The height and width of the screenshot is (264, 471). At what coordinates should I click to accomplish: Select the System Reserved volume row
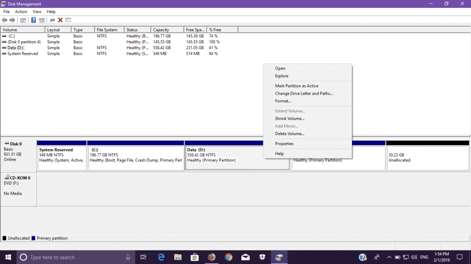tap(23, 54)
